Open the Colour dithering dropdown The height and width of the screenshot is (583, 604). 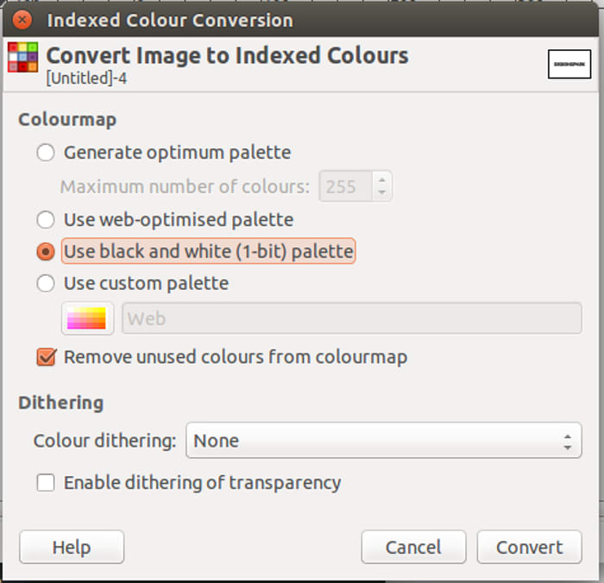pos(383,441)
